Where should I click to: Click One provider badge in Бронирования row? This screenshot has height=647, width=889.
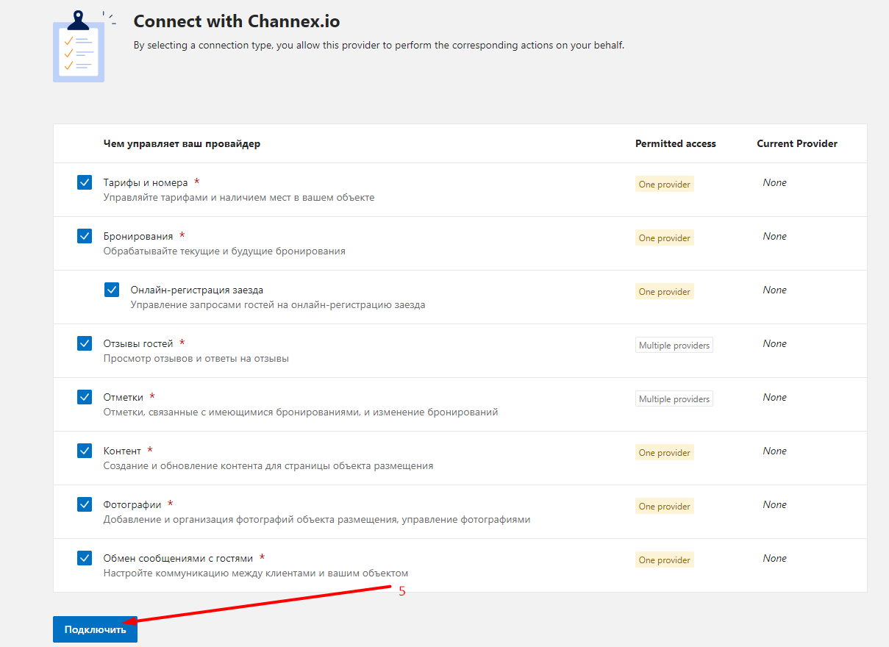pos(665,238)
